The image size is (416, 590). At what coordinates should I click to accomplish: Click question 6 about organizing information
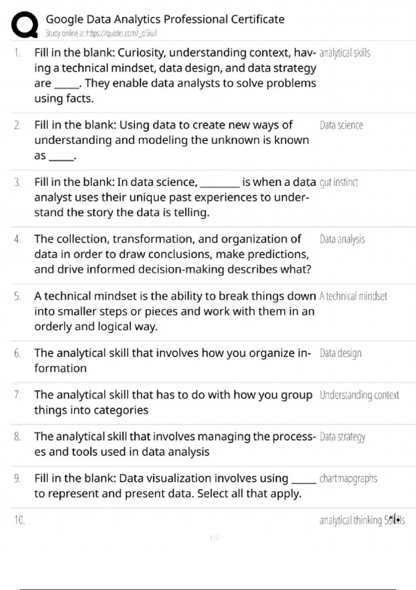[x=172, y=360]
